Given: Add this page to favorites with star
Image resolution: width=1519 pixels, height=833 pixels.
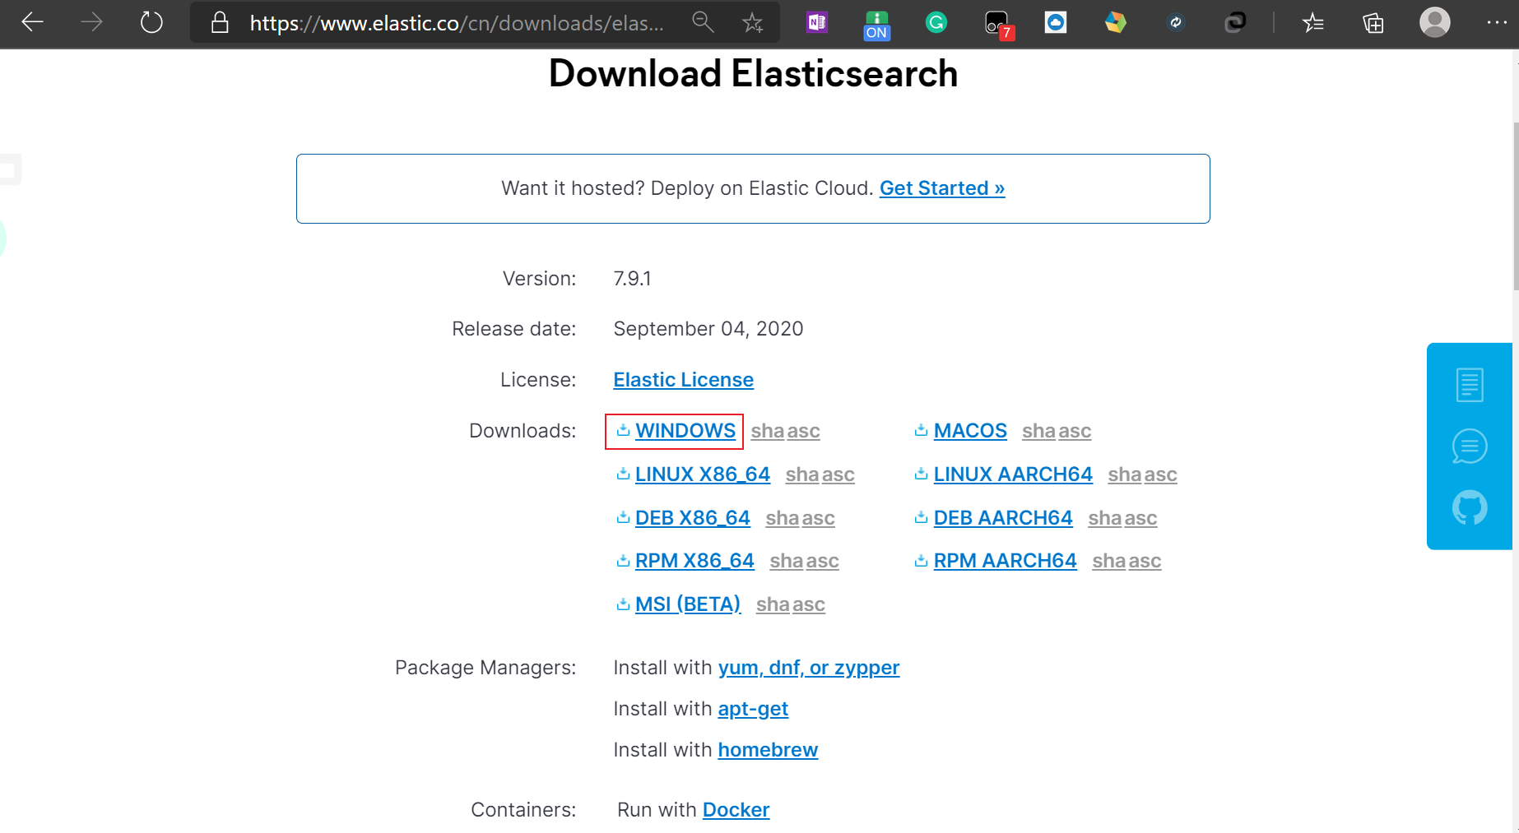Looking at the screenshot, I should coord(752,22).
